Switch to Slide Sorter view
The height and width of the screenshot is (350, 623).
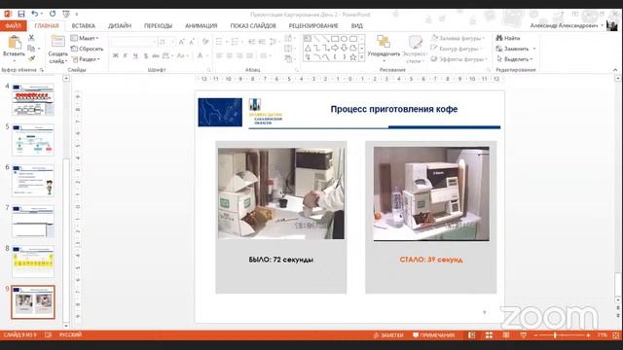pos(489,335)
